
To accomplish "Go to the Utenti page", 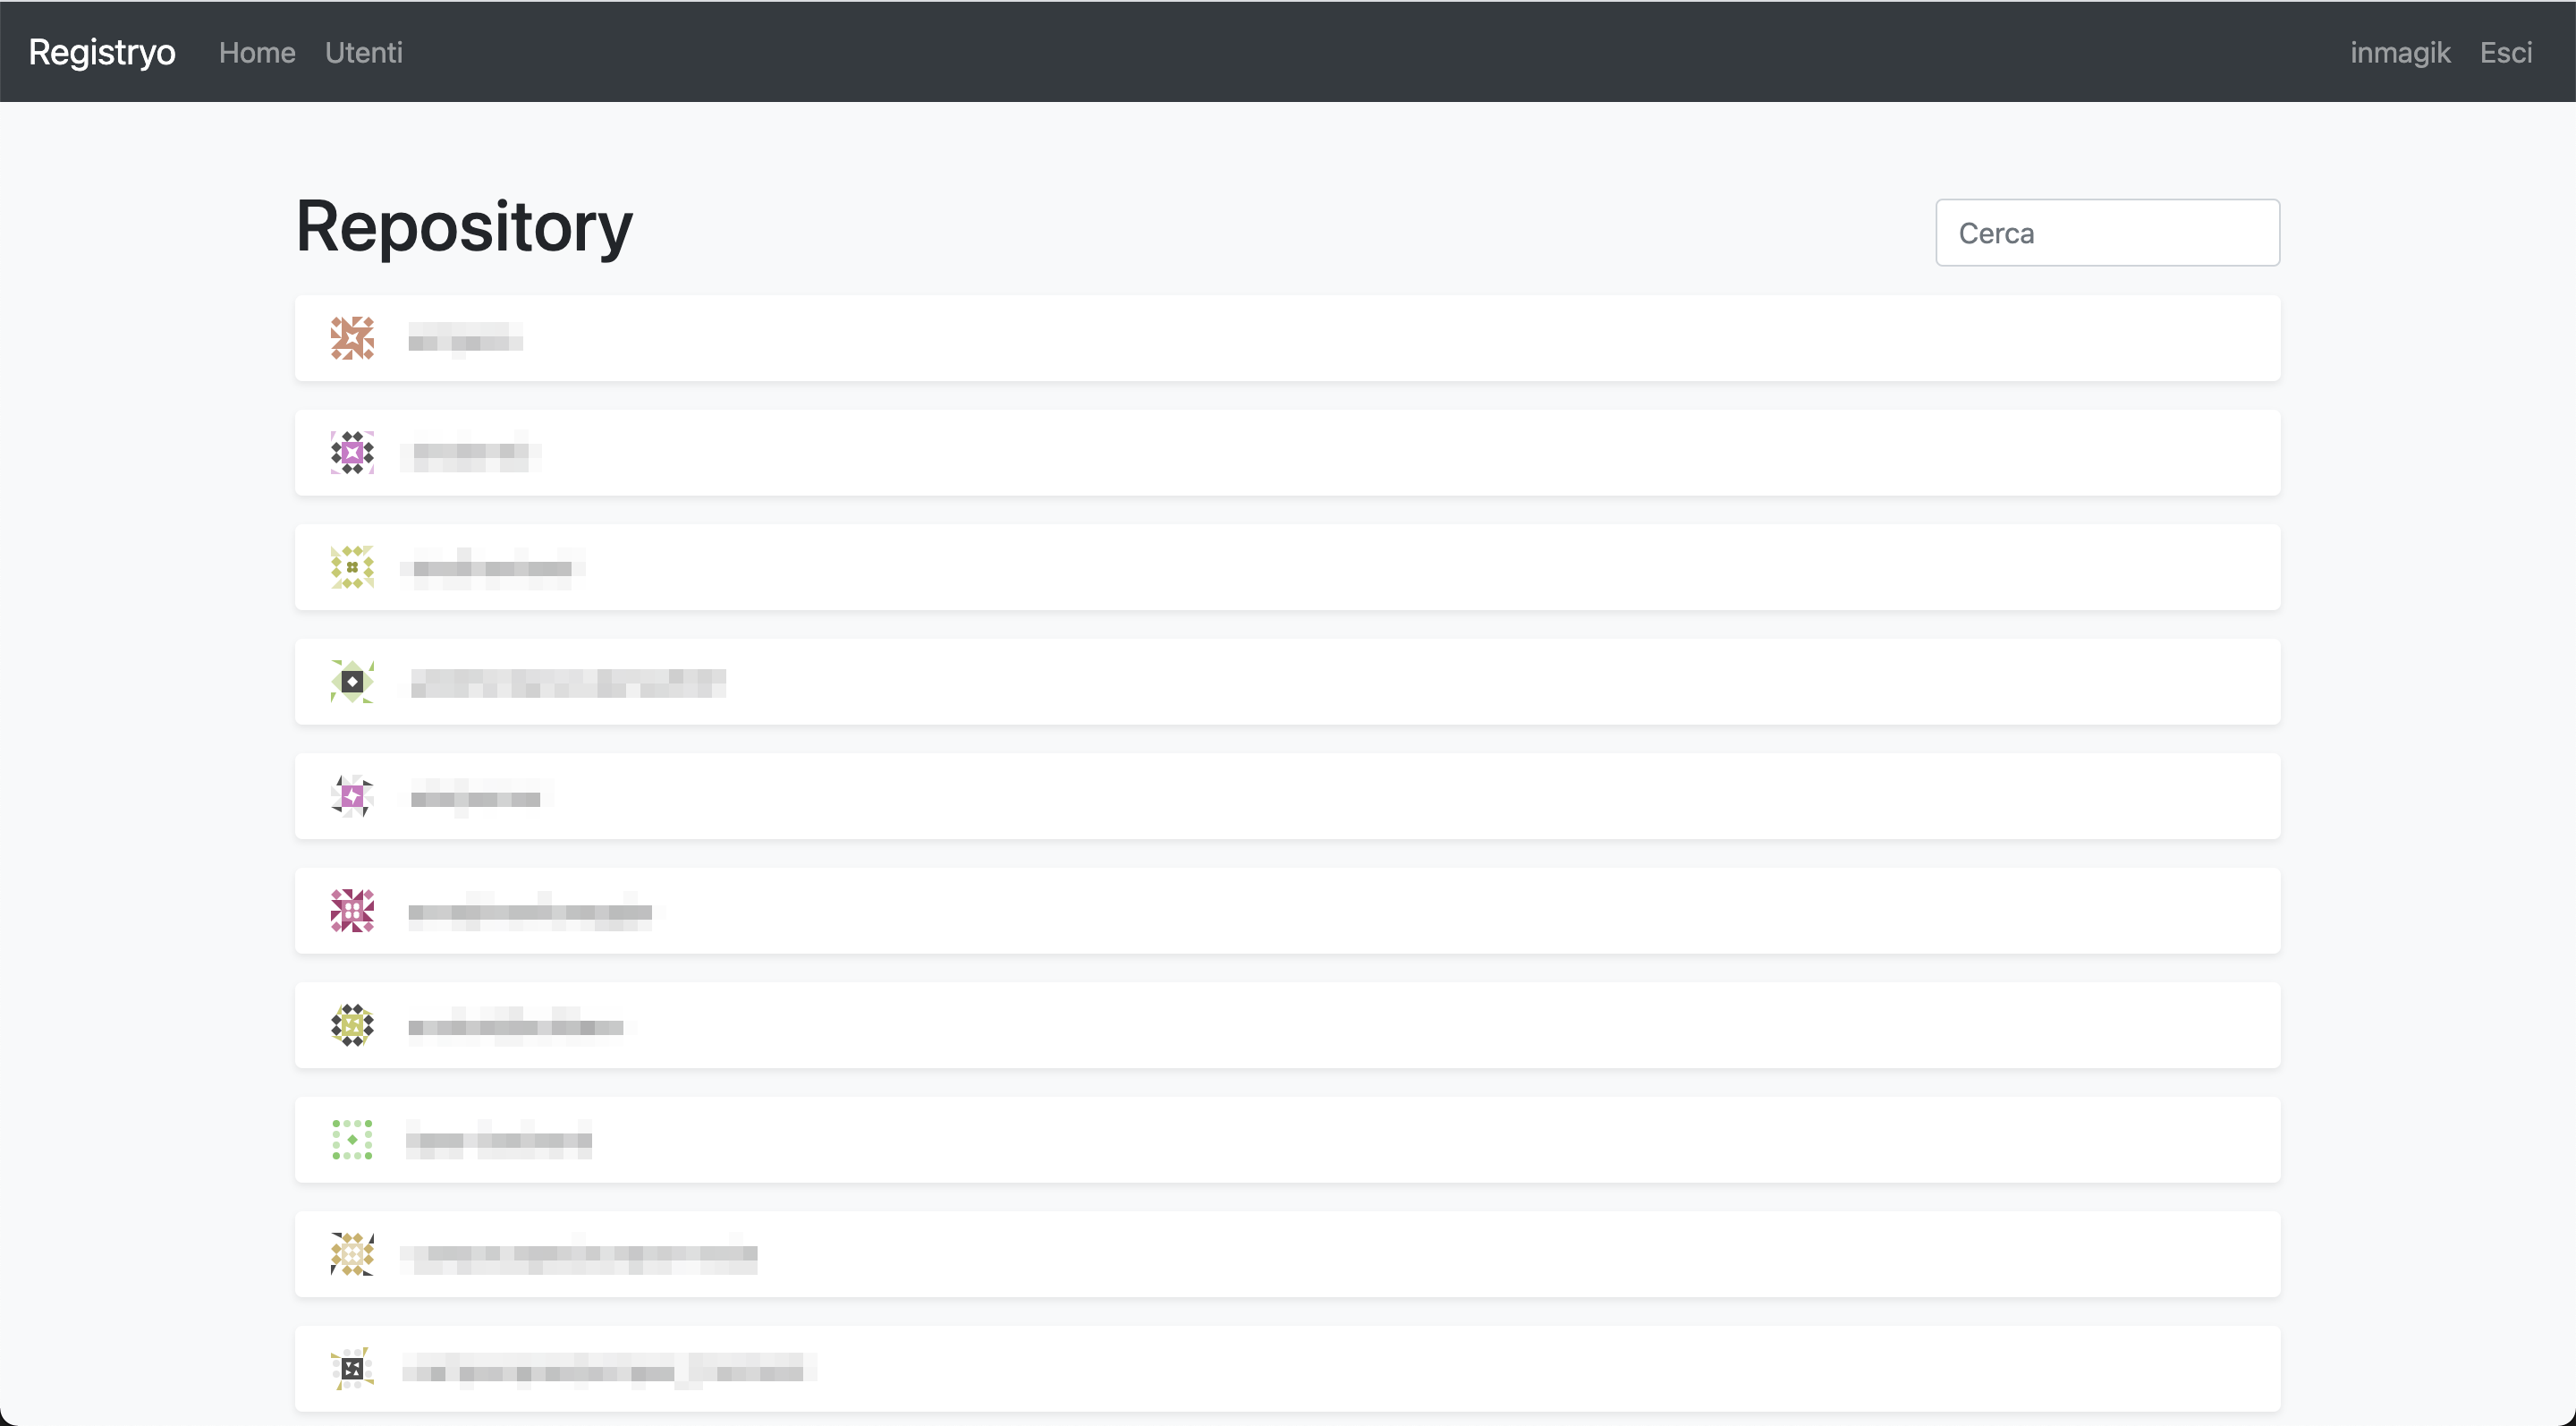I will 364,52.
